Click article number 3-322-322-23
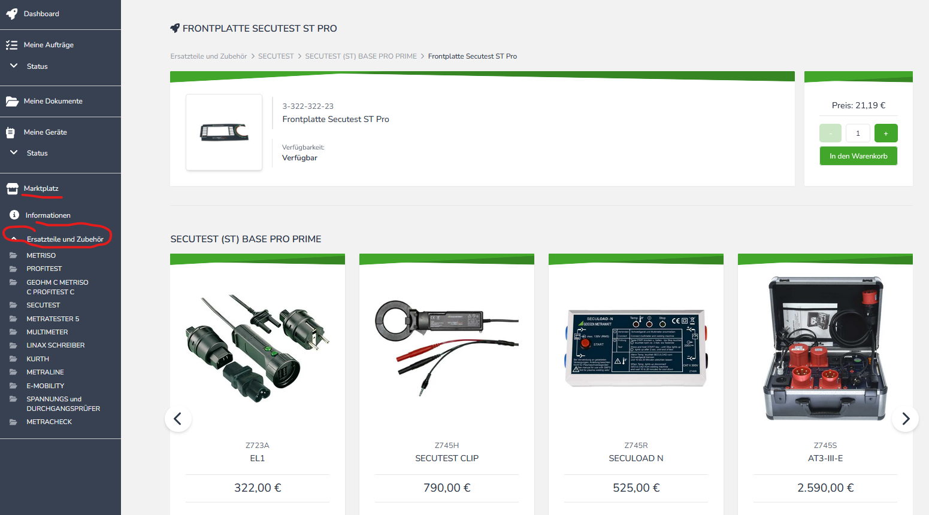 [x=308, y=106]
